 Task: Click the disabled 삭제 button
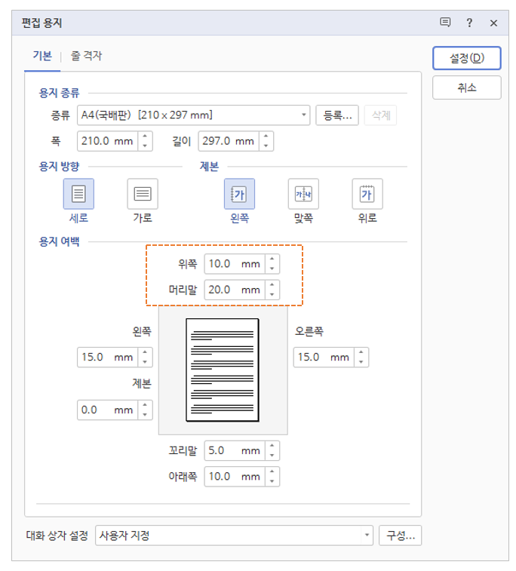click(380, 115)
